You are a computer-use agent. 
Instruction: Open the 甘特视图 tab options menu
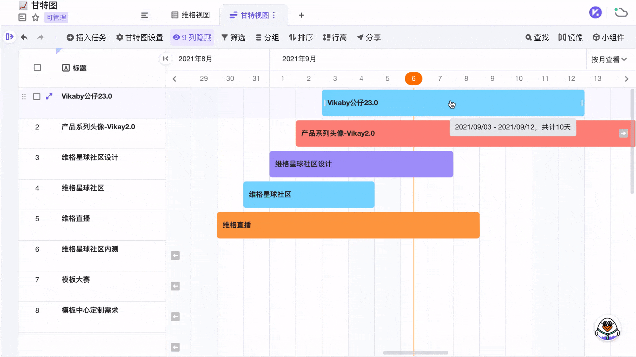pos(274,15)
